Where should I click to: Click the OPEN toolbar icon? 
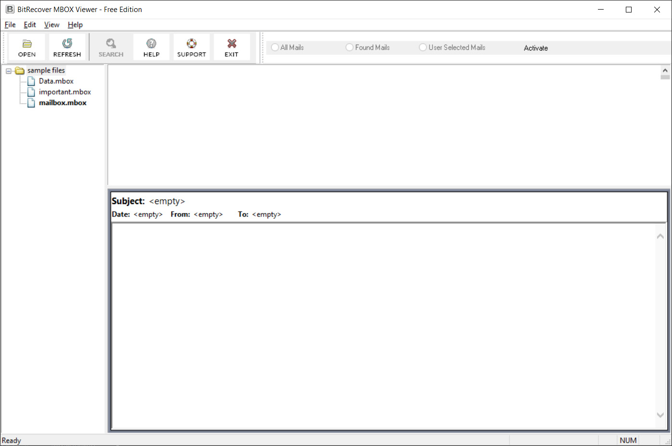click(27, 44)
